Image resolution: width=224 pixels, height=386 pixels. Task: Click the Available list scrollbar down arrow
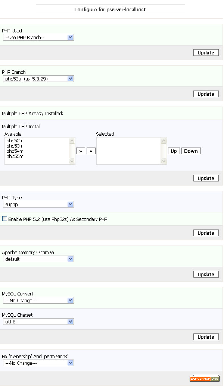[72, 161]
